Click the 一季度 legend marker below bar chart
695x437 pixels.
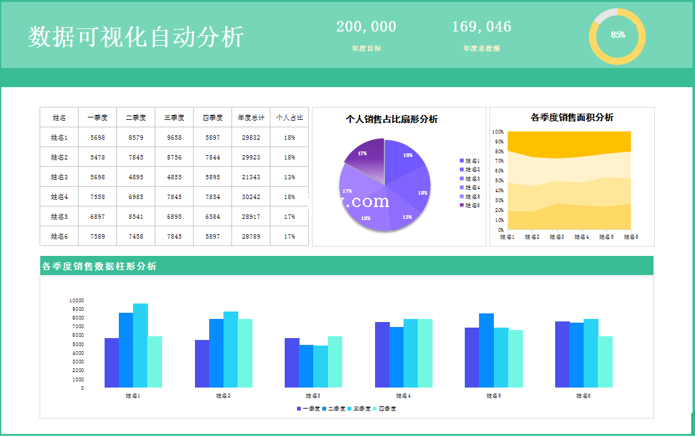(x=299, y=409)
